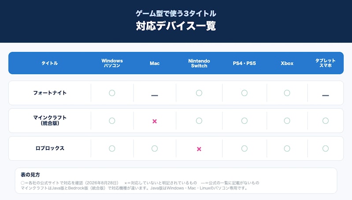Click the マインクラフト(統合版) row title
The height and width of the screenshot is (200, 352).
50,120
